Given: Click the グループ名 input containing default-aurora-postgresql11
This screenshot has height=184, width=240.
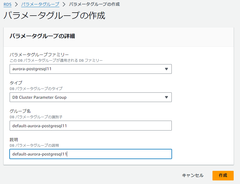Looking at the screenshot, I should point(91,126).
